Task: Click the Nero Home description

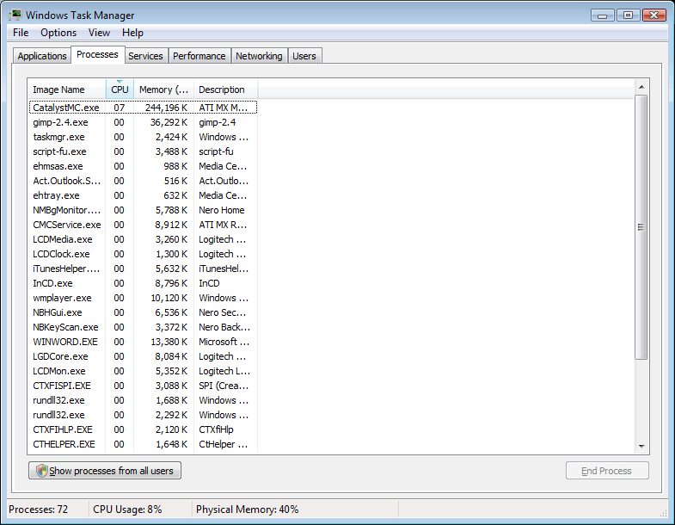Action: [x=221, y=210]
